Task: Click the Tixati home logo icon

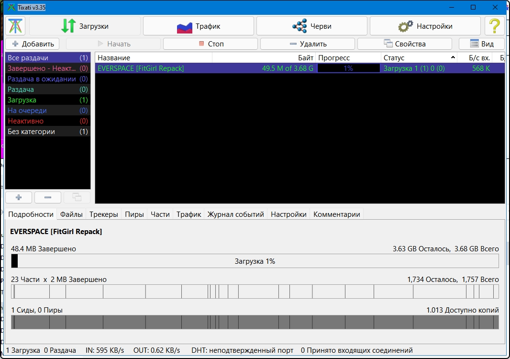Action: tap(16, 26)
